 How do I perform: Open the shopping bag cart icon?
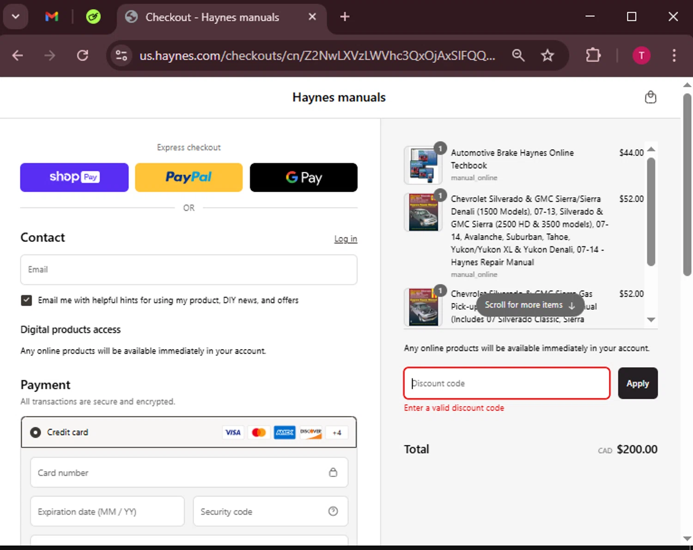tap(650, 97)
